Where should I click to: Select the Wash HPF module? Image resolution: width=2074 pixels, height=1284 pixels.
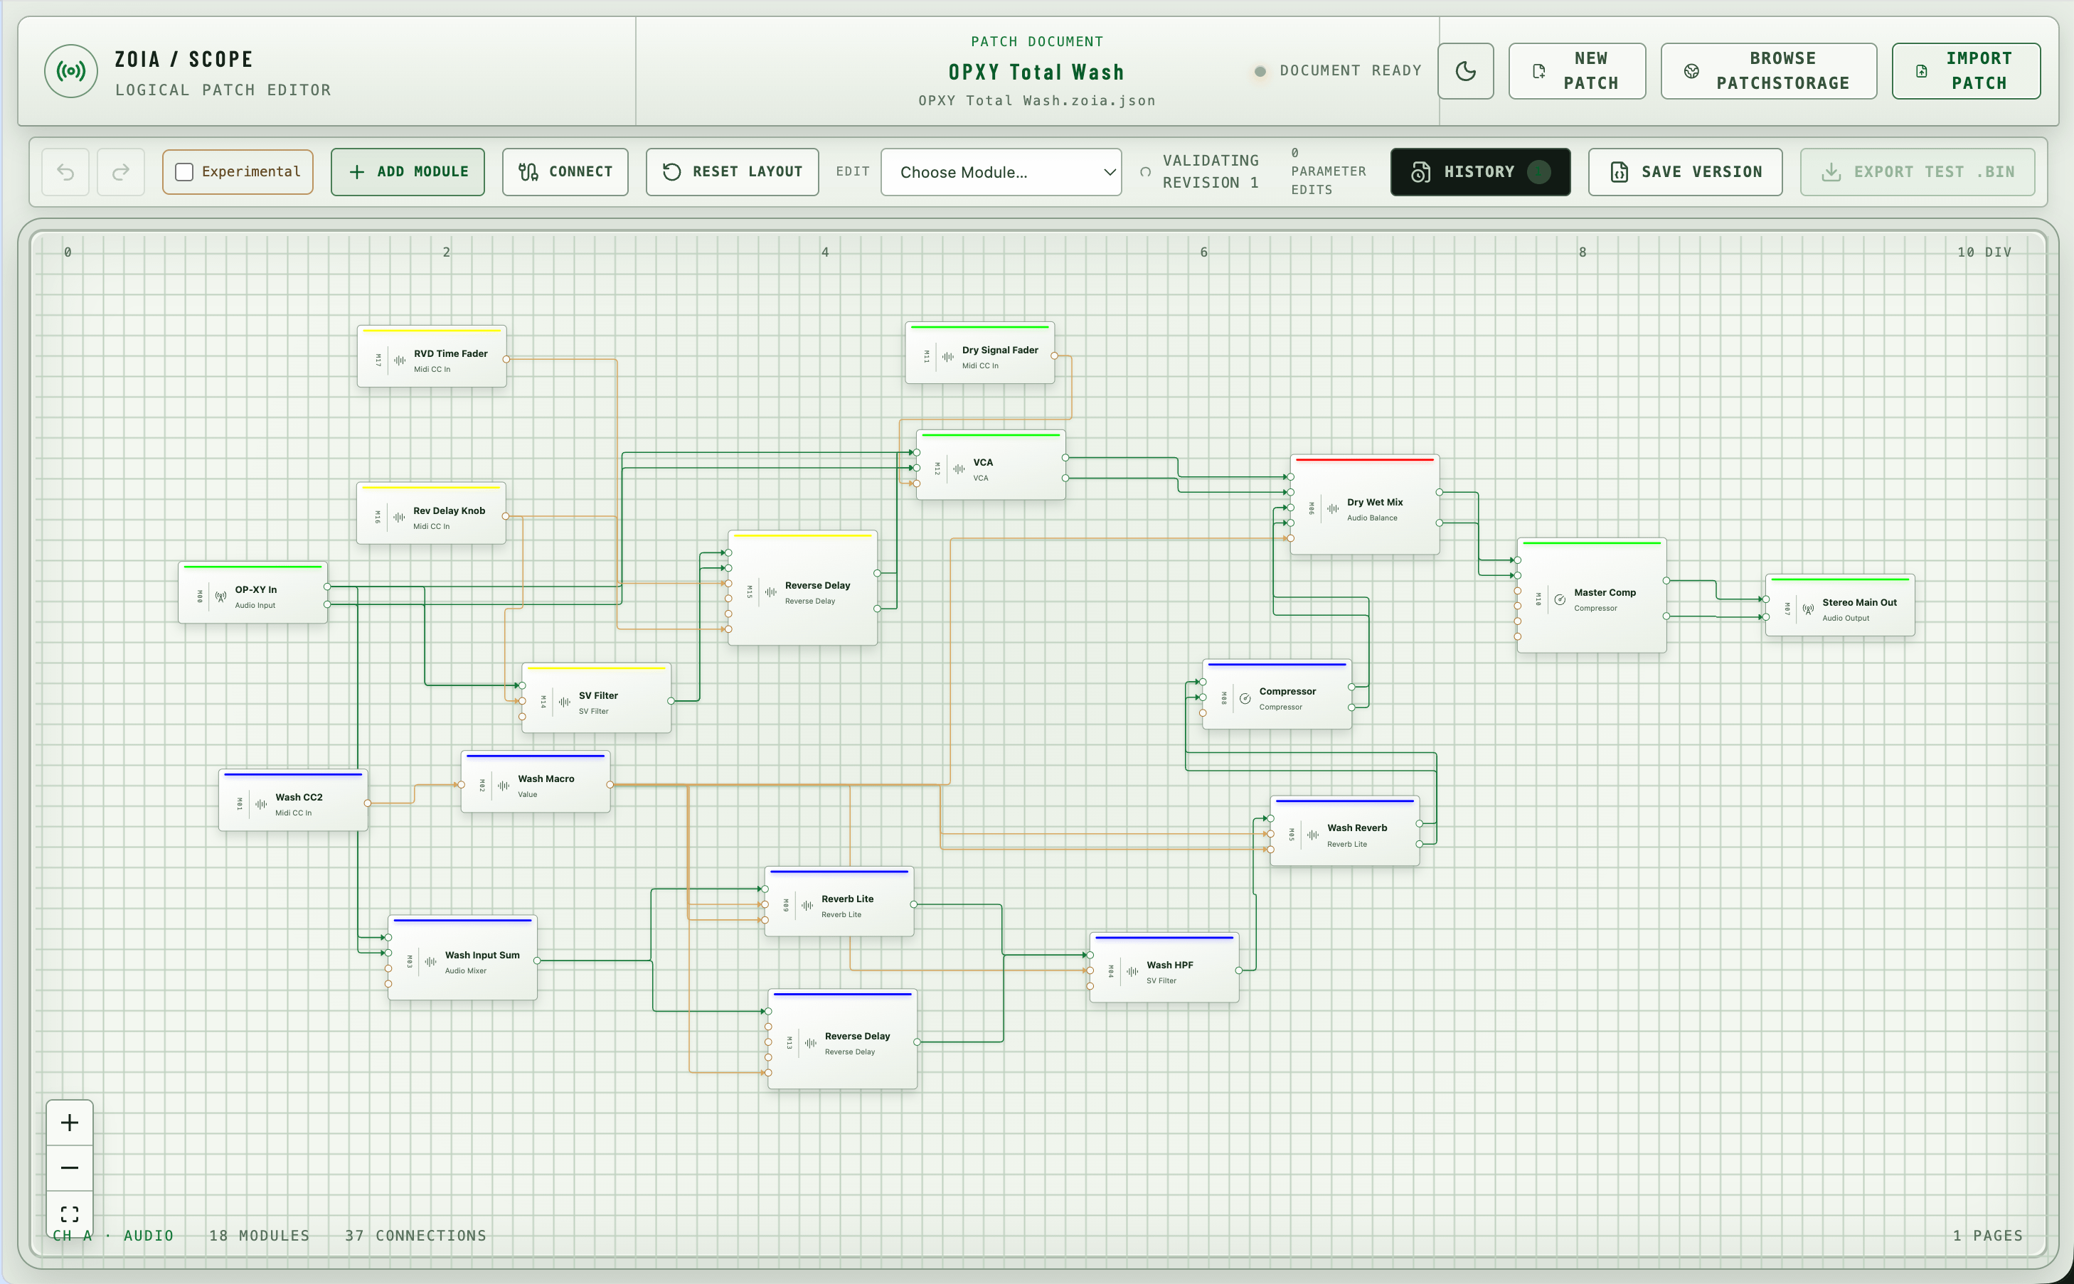(1164, 968)
